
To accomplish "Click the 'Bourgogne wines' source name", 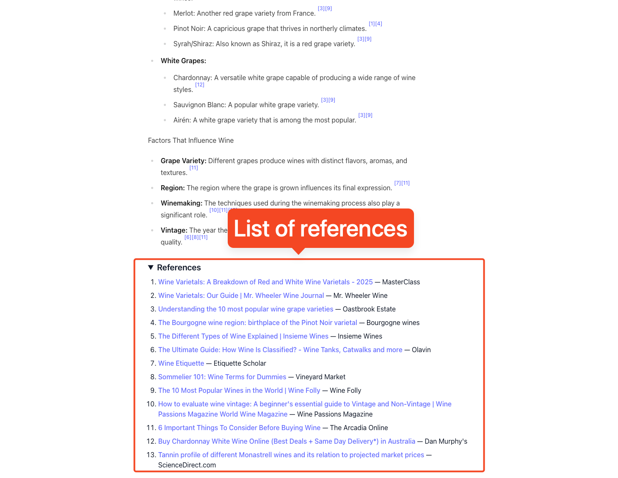I will tap(393, 322).
